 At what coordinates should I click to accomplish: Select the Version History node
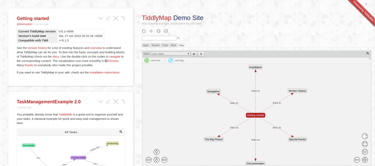(x=297, y=91)
